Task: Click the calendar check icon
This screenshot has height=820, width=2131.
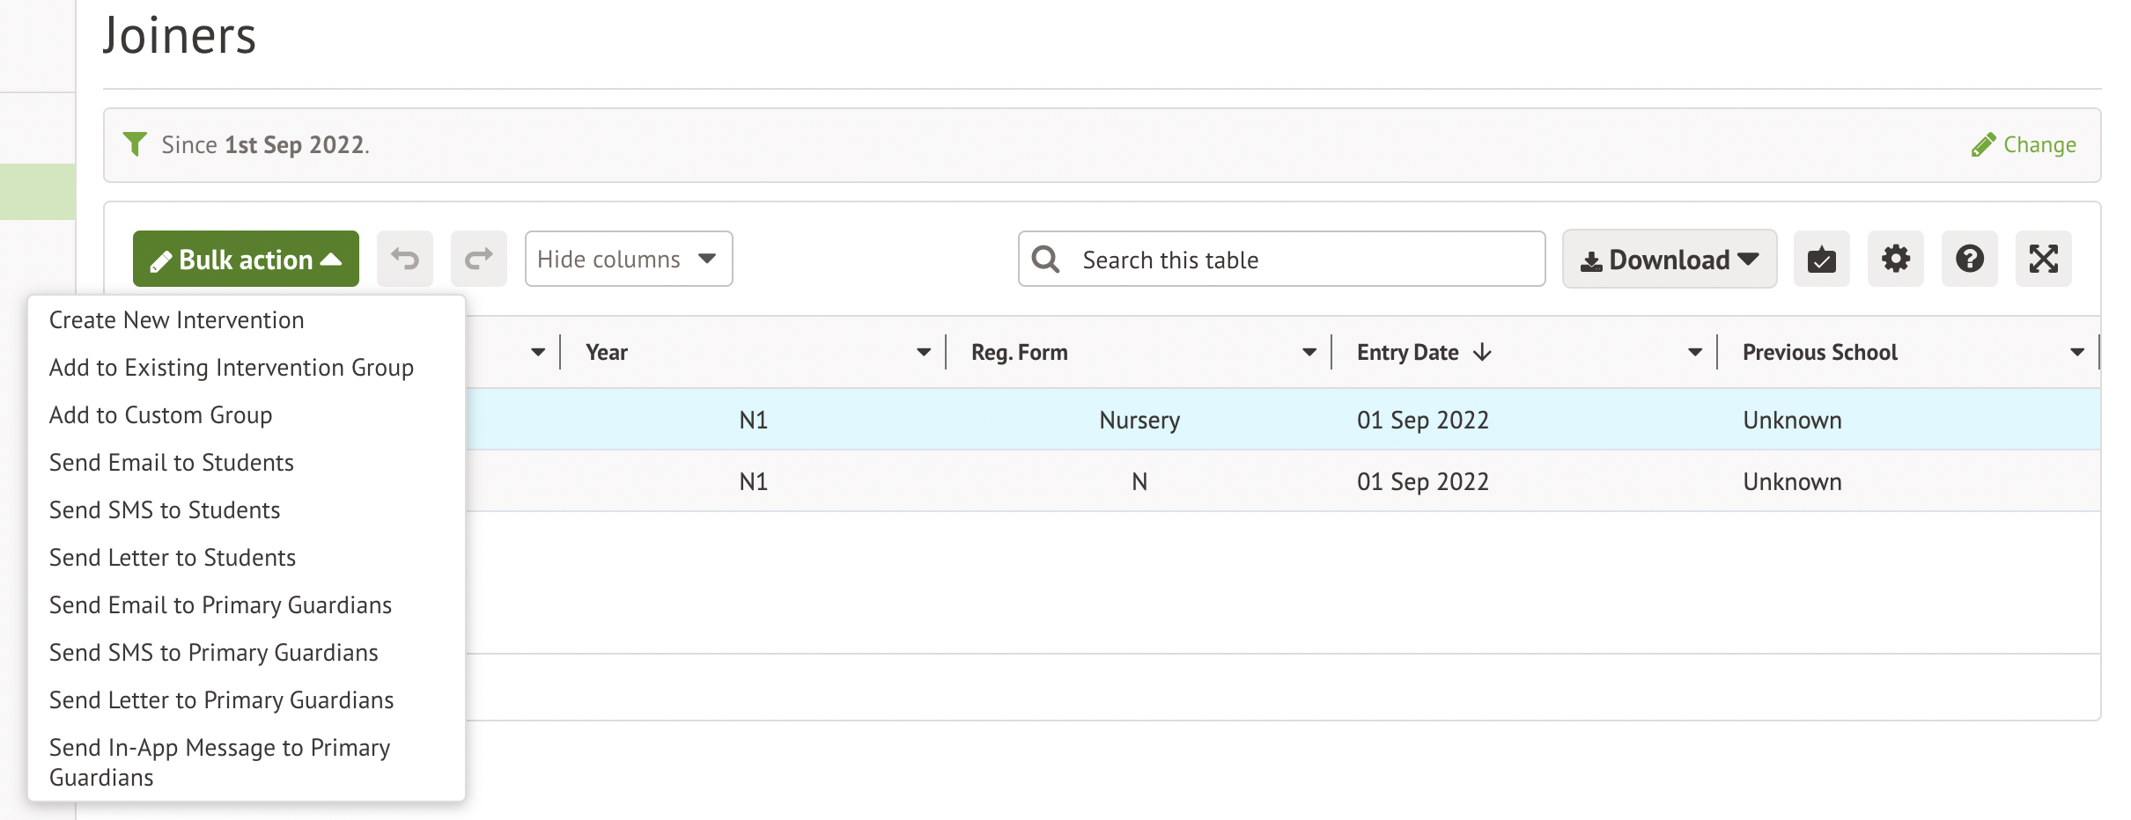Action: (1821, 259)
